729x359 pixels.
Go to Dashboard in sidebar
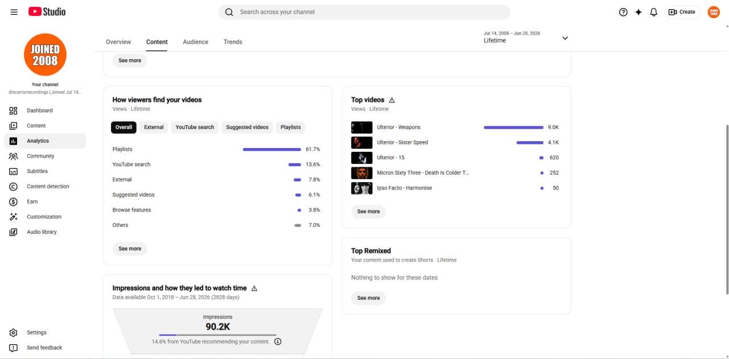tap(45, 110)
